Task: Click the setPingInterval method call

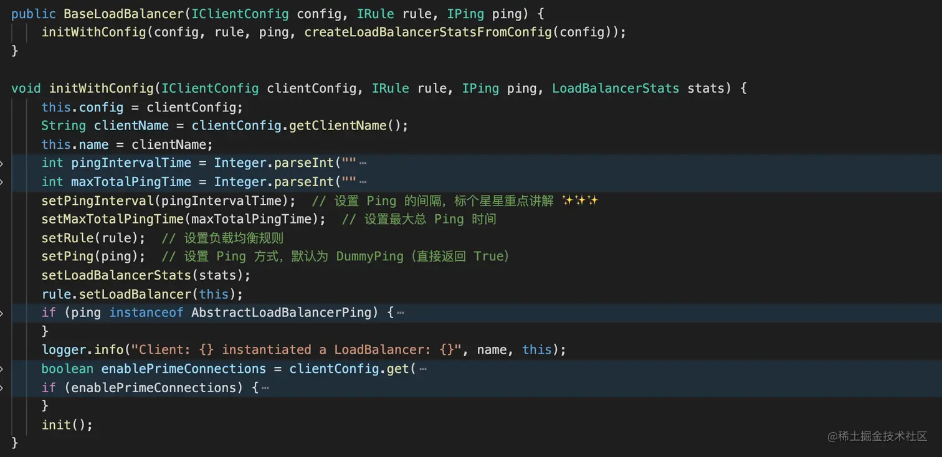Action: pos(98,200)
